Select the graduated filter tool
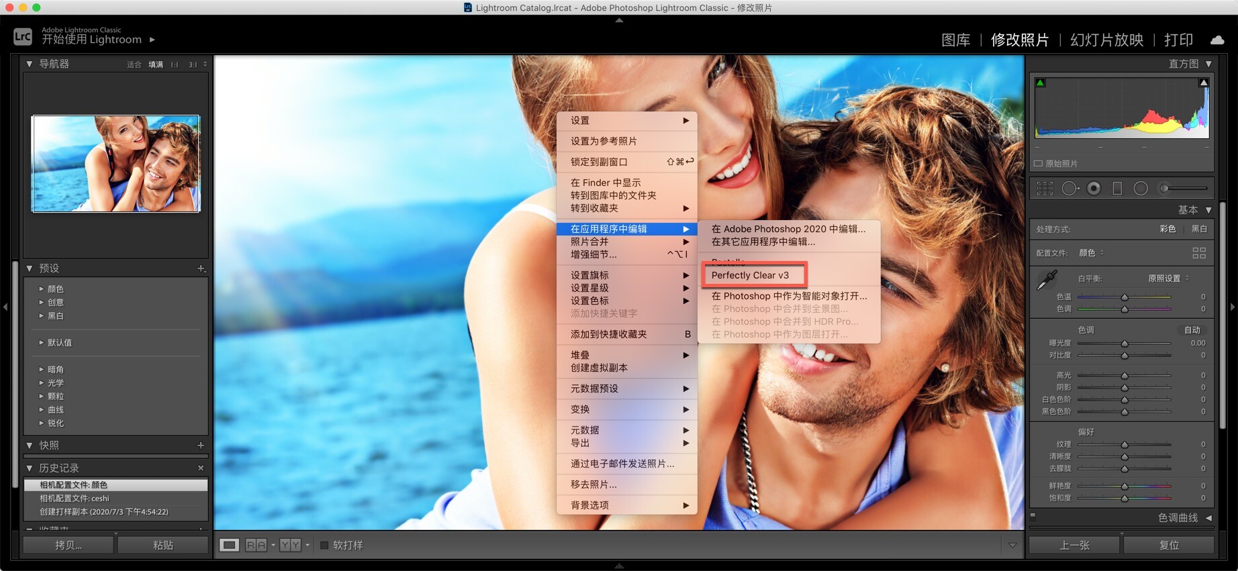1238x571 pixels. click(x=1117, y=189)
